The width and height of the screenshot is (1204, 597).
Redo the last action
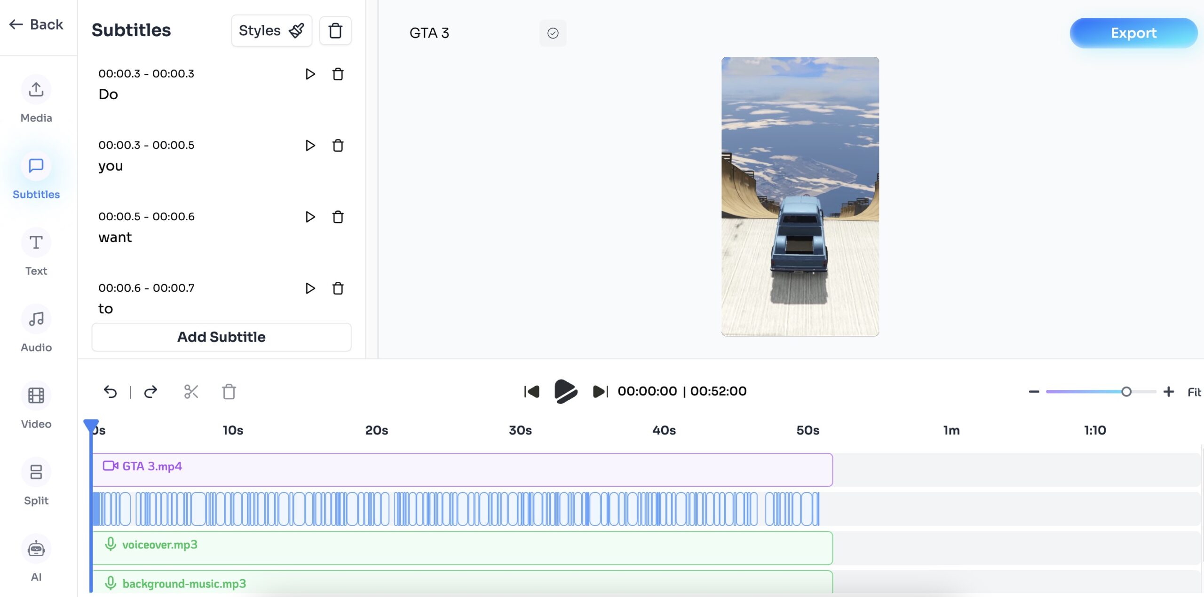[x=150, y=391]
